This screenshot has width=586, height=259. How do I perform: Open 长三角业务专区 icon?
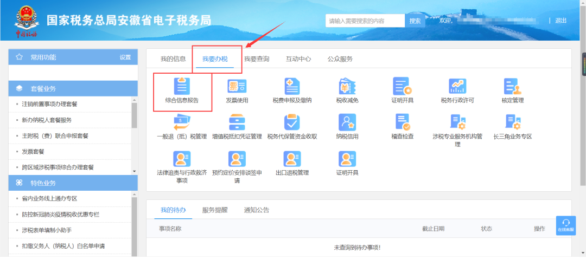[512, 122]
